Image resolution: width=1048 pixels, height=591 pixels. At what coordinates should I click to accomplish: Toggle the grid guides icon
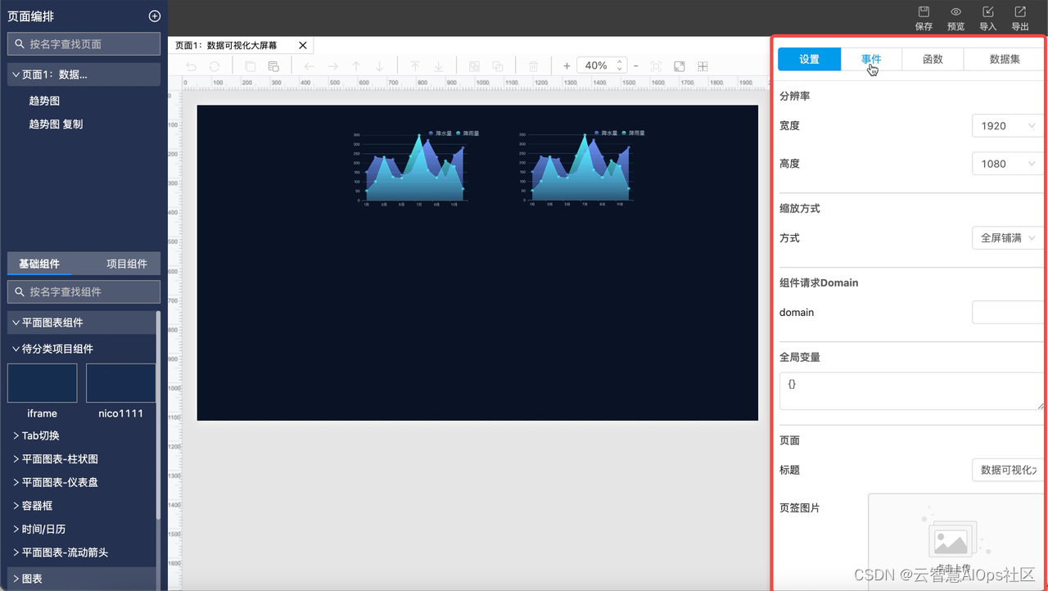tap(702, 66)
